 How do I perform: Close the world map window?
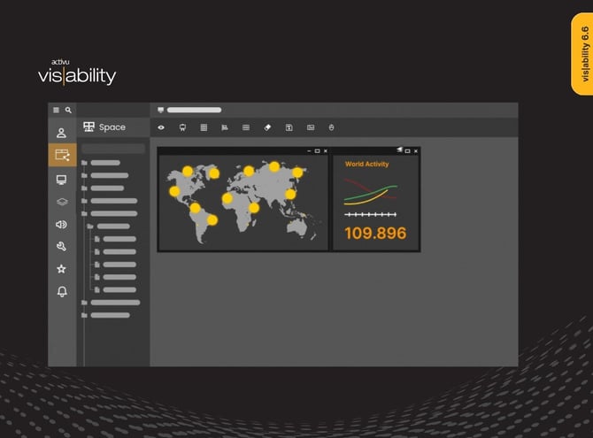point(326,151)
